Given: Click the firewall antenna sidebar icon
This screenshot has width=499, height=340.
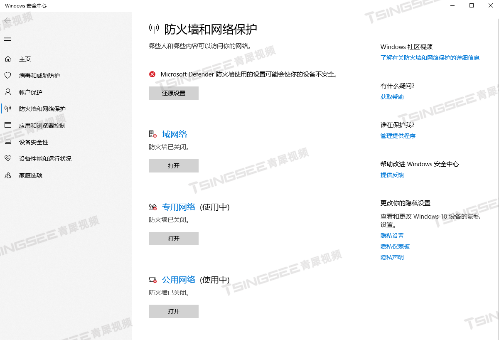Looking at the screenshot, I should (x=7, y=109).
